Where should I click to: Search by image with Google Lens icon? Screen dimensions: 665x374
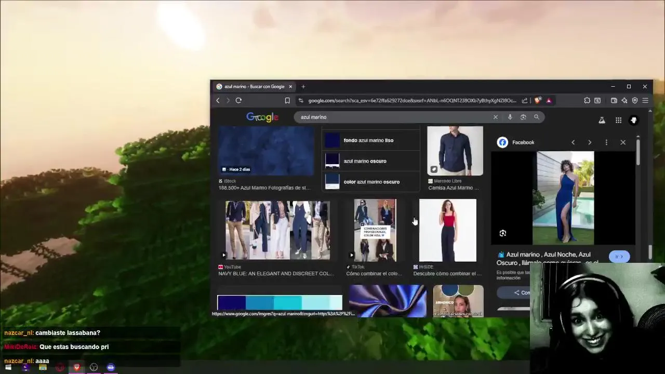pos(523,117)
